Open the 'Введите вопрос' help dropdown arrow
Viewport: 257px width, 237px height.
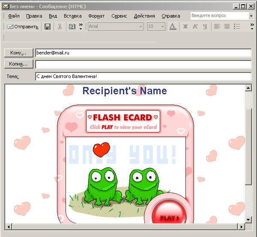click(251, 16)
